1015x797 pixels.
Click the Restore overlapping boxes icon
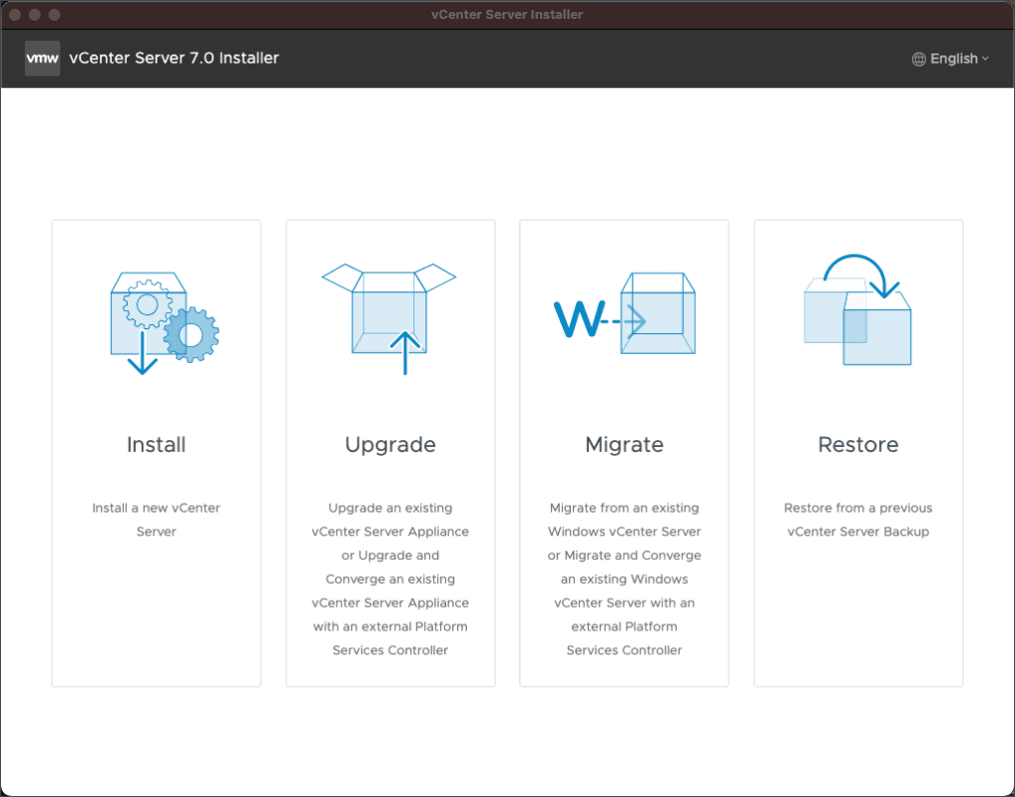coord(857,309)
